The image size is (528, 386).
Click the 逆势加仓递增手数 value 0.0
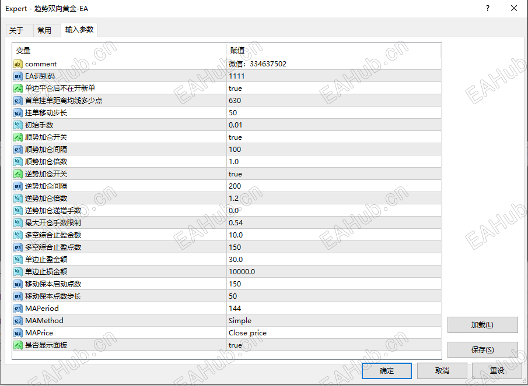click(x=234, y=211)
